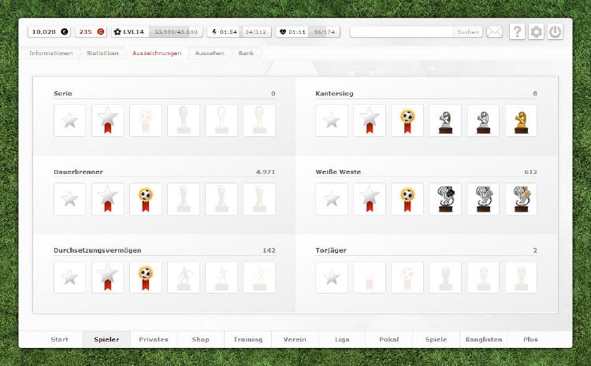Viewport: 591px width, 366px height.
Task: Click the help question mark icon
Action: 517,32
